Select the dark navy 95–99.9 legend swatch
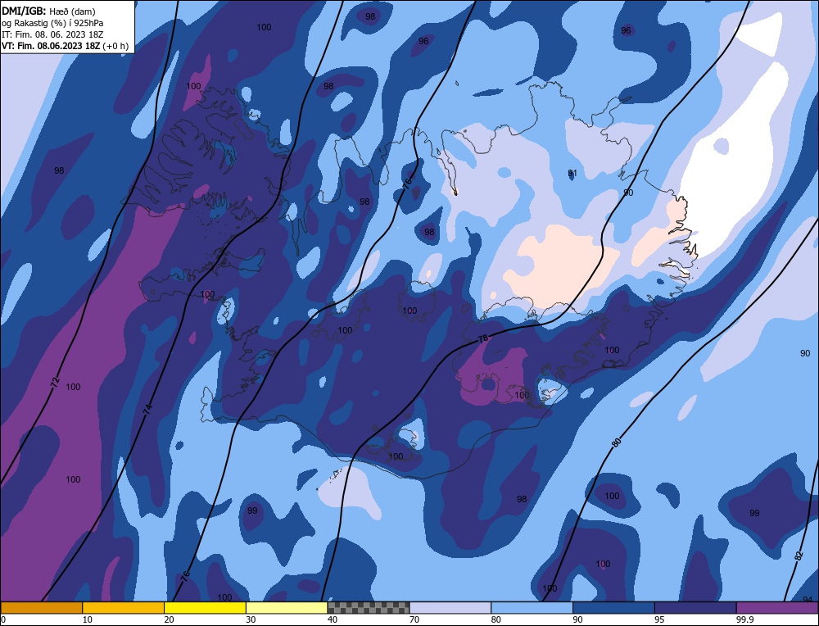The image size is (819, 626). pyautogui.click(x=695, y=607)
